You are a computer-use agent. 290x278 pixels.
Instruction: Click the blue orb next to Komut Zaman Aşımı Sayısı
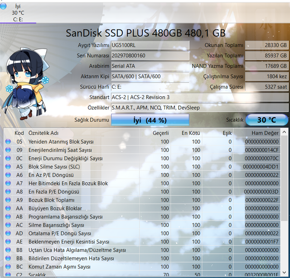pos(8,267)
